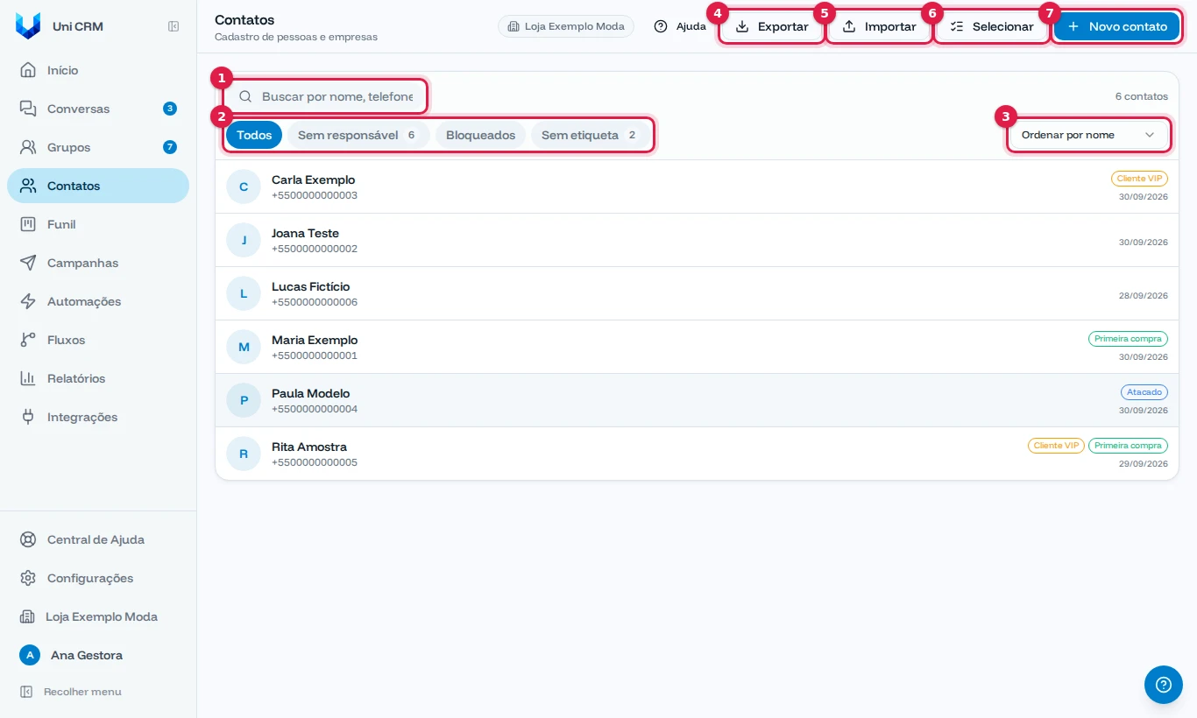Viewport: 1197px width, 718px height.
Task: Click phone number +5500000000006
Action: pos(315,302)
